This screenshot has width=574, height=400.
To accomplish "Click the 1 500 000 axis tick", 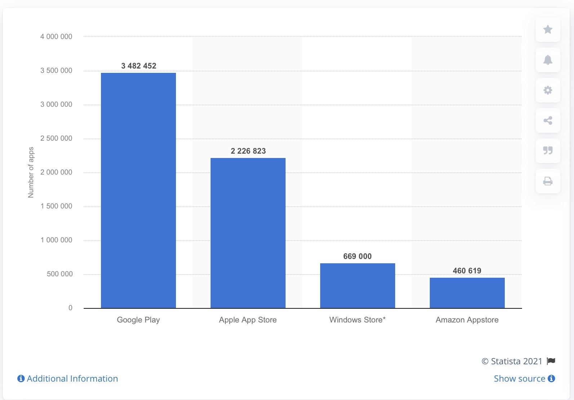I will [56, 206].
